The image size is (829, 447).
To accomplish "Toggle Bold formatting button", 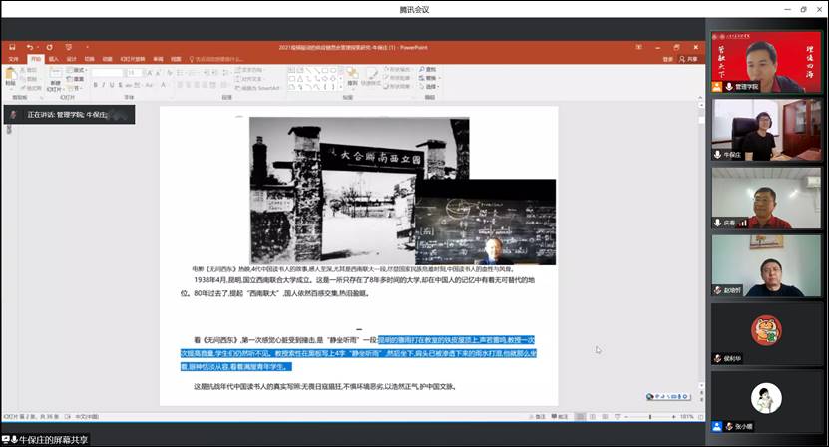I will click(x=95, y=85).
